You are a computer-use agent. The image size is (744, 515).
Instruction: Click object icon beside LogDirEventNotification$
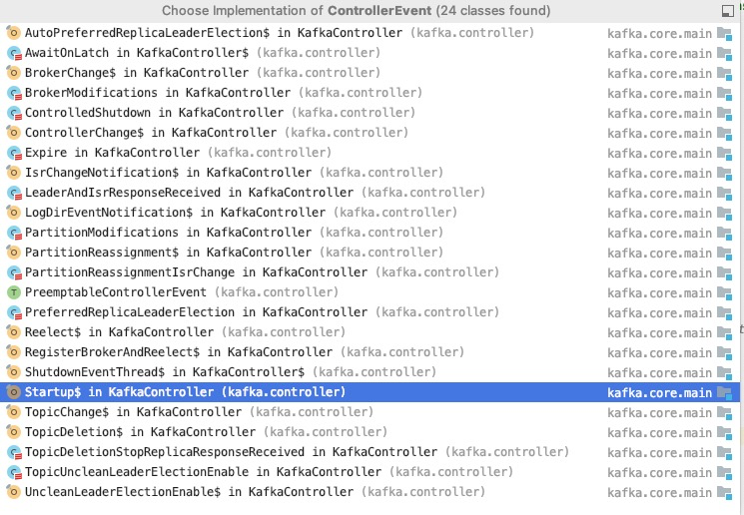pyautogui.click(x=13, y=212)
